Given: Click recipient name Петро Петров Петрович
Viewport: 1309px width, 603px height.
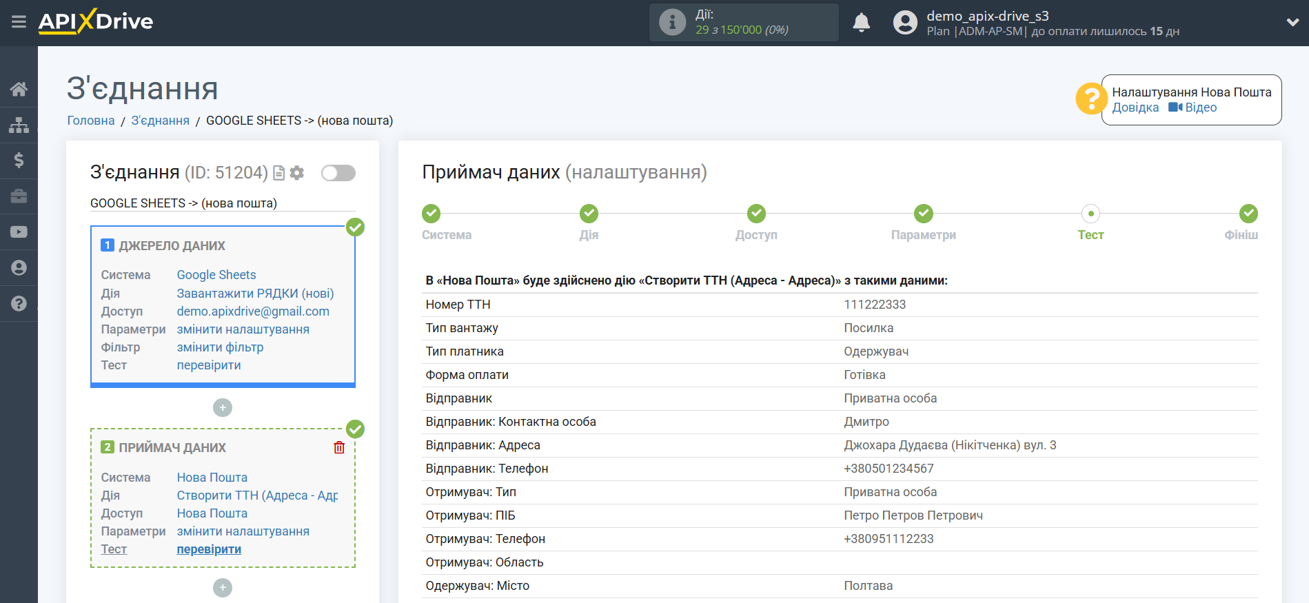Looking at the screenshot, I should point(913,515).
